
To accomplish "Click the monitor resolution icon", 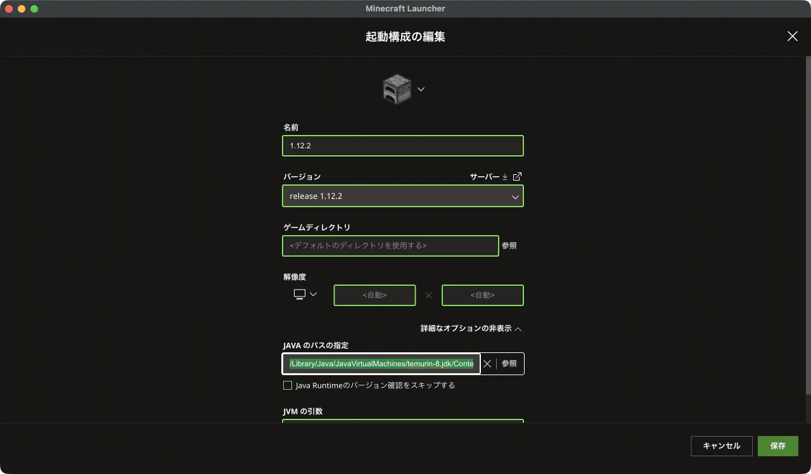I will (x=300, y=294).
